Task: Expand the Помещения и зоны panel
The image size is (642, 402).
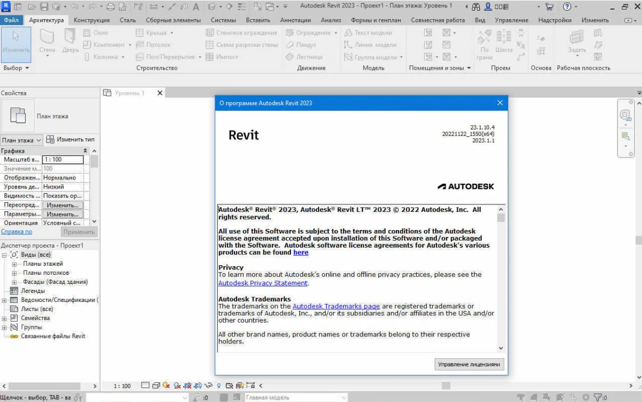Action: point(440,68)
